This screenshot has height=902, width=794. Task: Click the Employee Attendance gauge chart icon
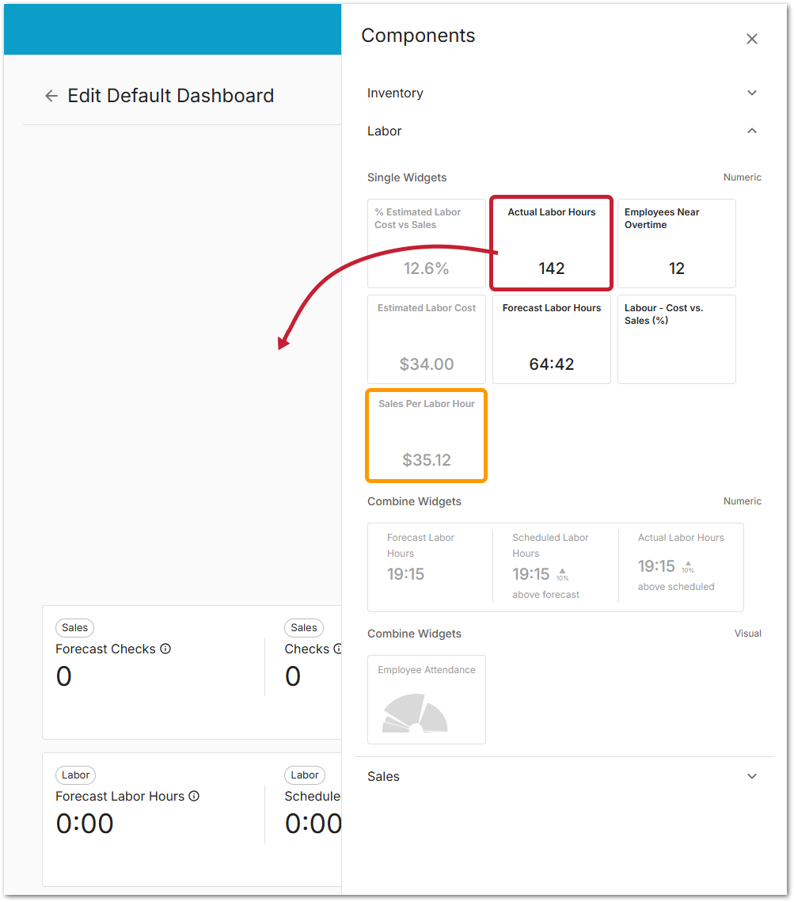(416, 714)
